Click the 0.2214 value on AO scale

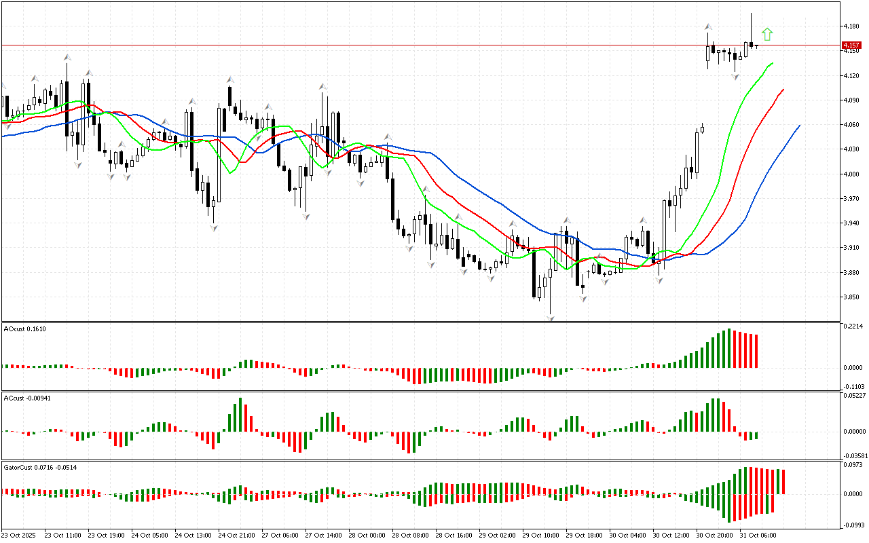coord(853,327)
